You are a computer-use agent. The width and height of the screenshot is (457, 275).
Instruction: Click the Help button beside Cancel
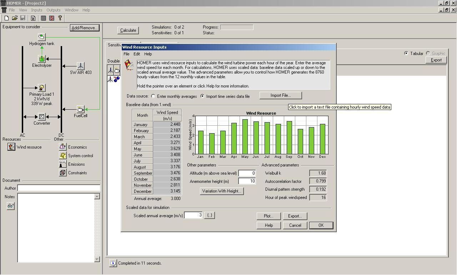pos(269,225)
